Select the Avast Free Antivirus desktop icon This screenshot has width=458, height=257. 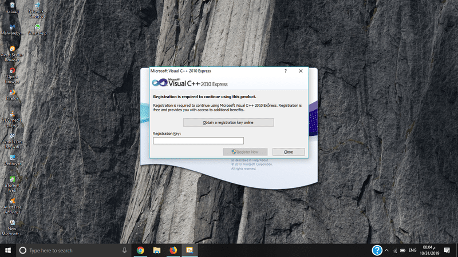pos(12,206)
